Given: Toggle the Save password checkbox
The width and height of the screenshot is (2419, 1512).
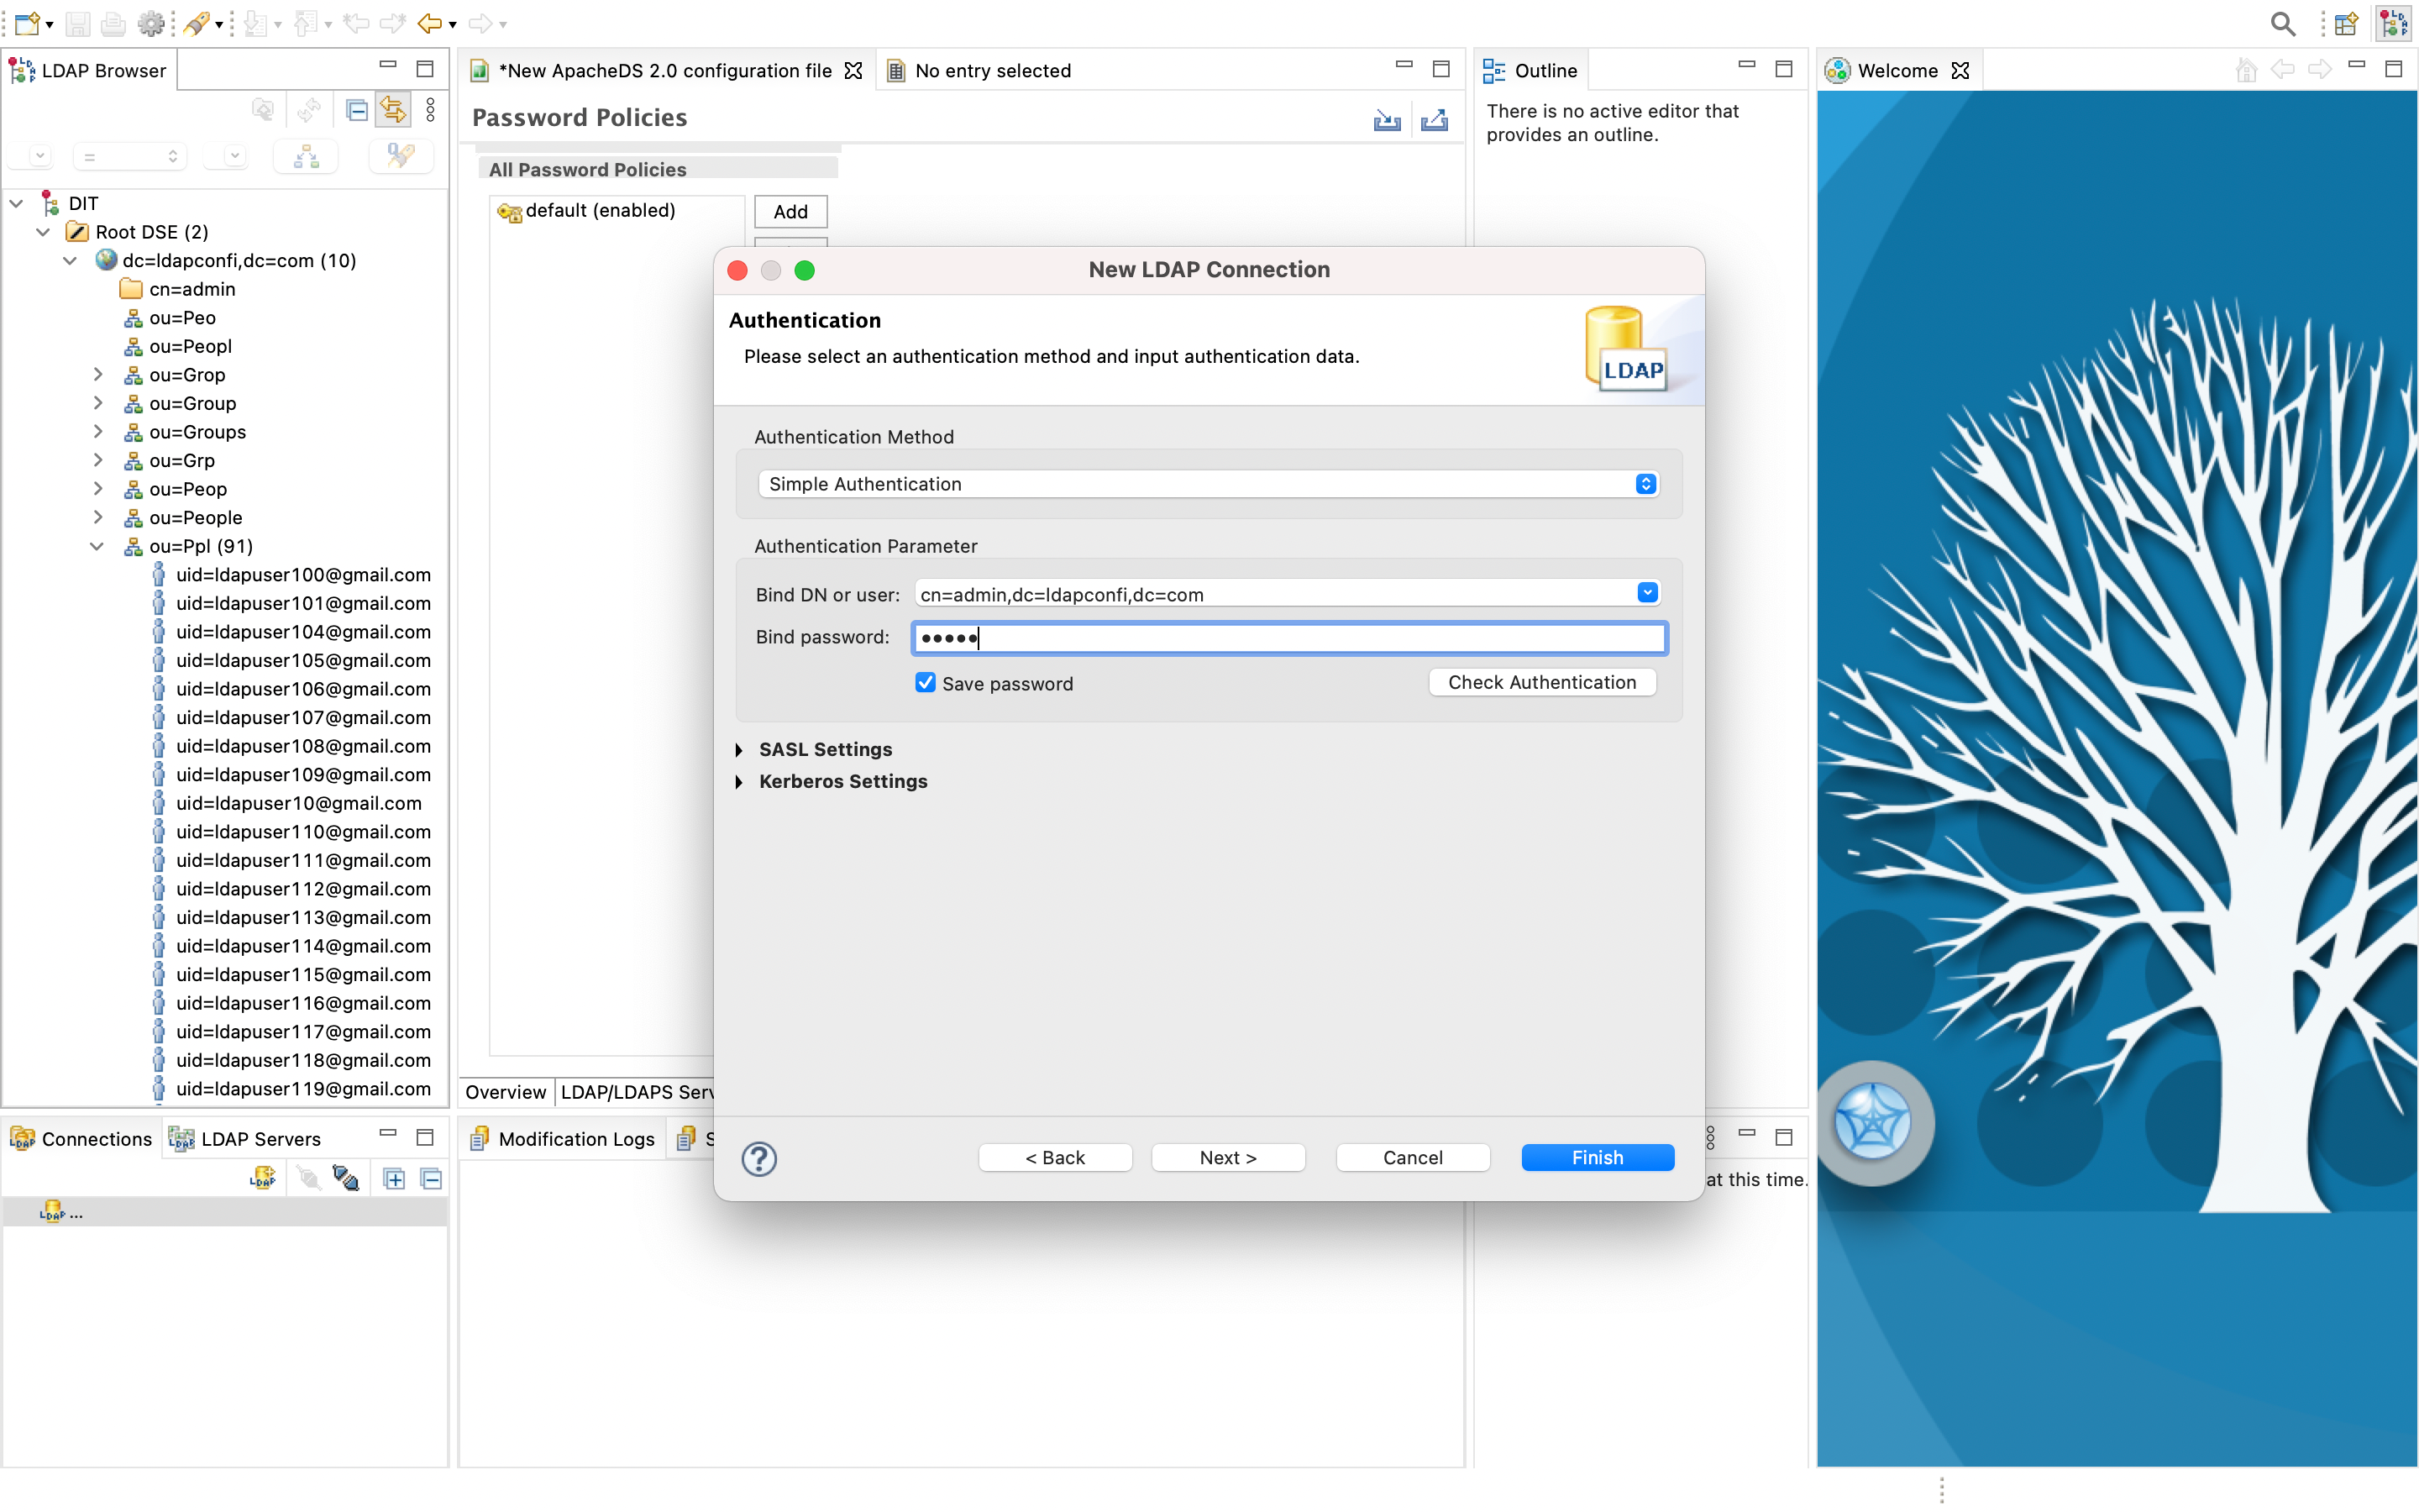Looking at the screenshot, I should point(926,683).
